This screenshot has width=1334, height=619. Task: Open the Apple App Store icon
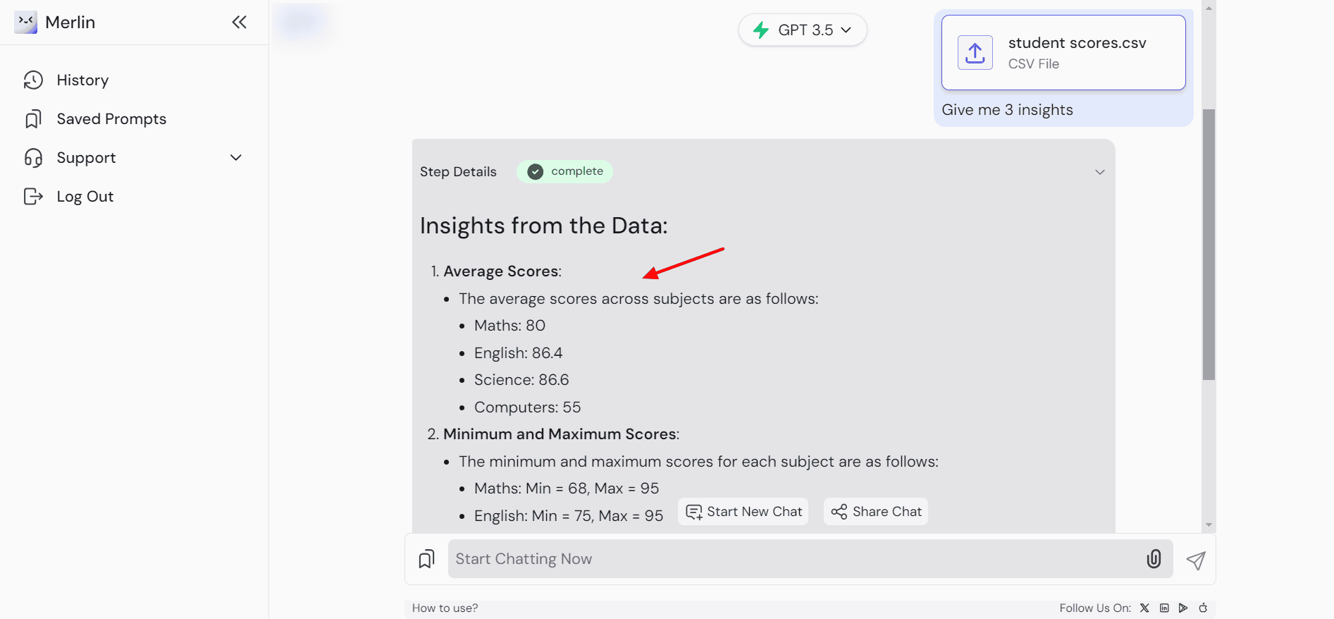pos(1203,608)
